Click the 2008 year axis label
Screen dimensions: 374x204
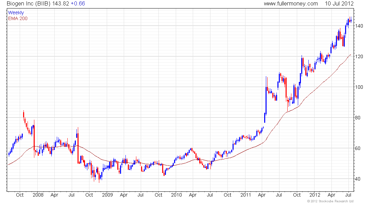tap(38, 195)
